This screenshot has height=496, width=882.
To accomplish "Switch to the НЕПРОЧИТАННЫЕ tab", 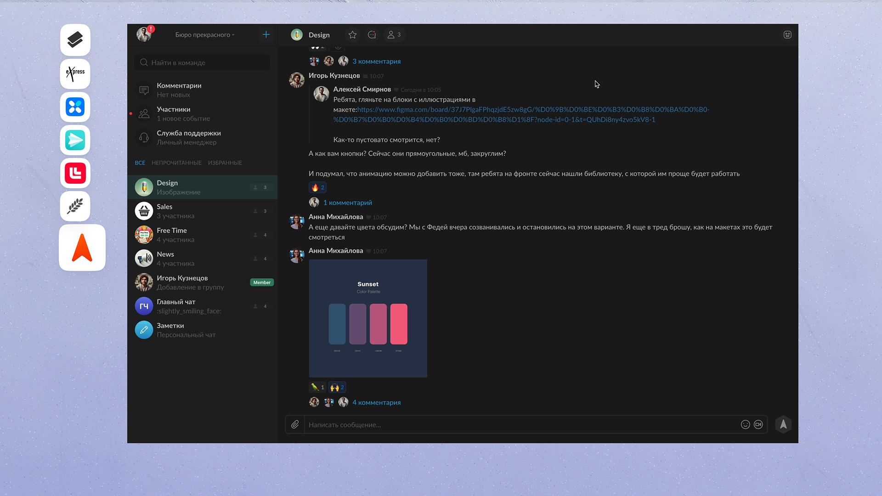I will click(176, 163).
